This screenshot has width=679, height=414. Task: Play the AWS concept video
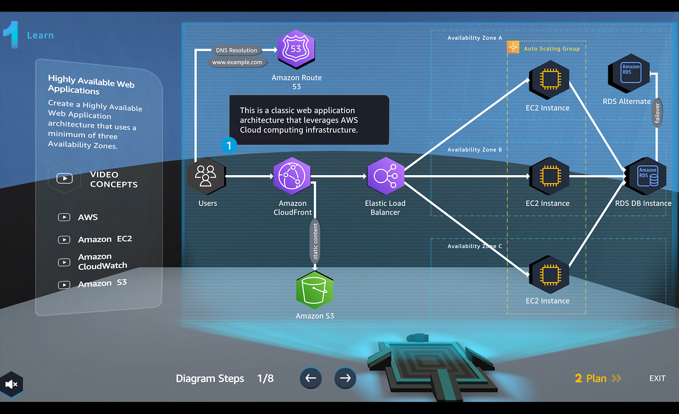tap(64, 217)
